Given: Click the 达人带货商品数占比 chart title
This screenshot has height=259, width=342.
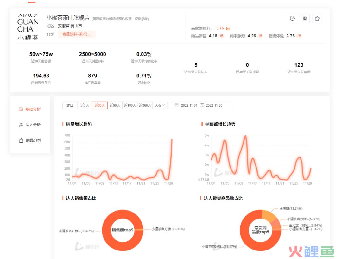Looking at the screenshot, I should click(223, 198).
